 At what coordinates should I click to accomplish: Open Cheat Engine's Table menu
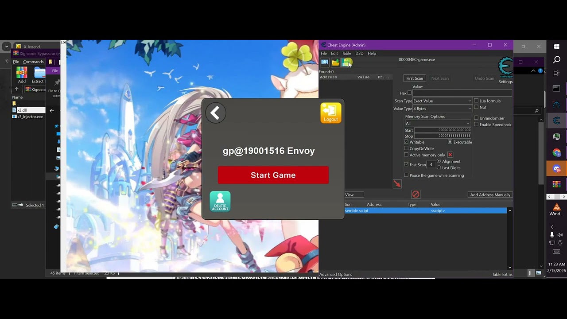tap(346, 53)
